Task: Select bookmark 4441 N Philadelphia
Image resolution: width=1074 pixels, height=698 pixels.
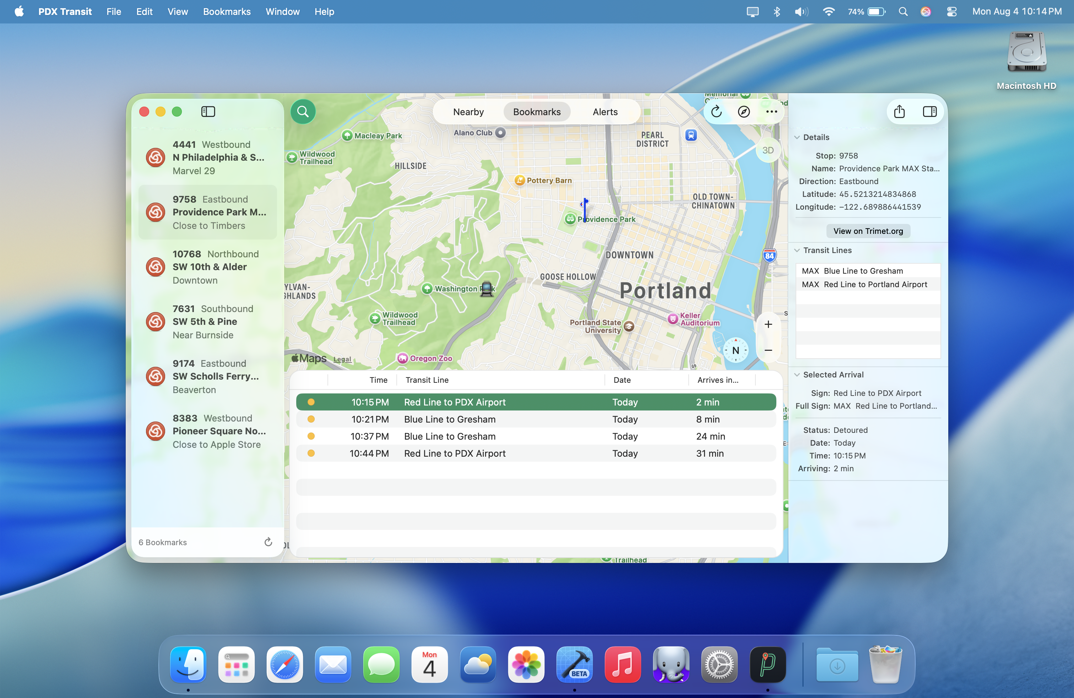Action: click(x=207, y=157)
